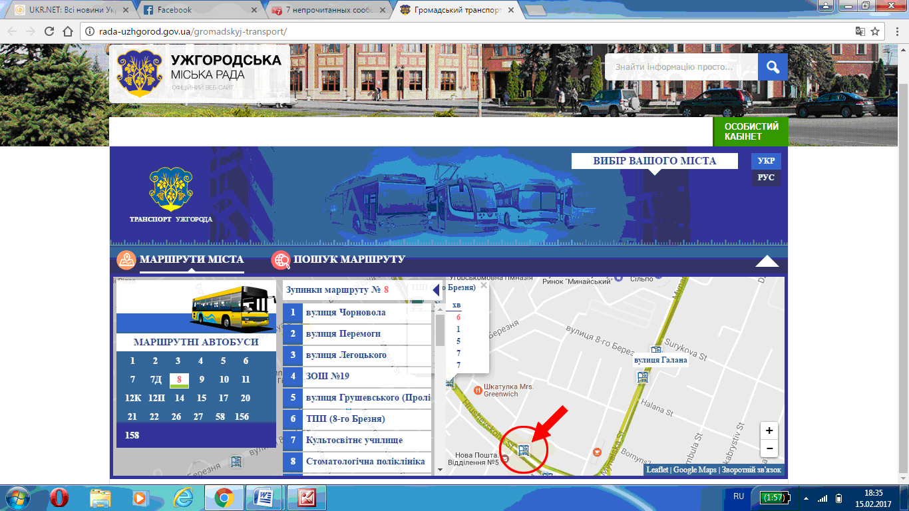Click the RU language indicator in tray

click(739, 496)
